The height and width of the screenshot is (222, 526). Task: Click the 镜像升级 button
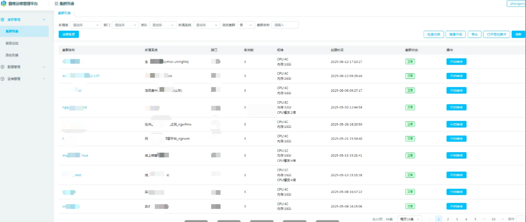pos(455,34)
